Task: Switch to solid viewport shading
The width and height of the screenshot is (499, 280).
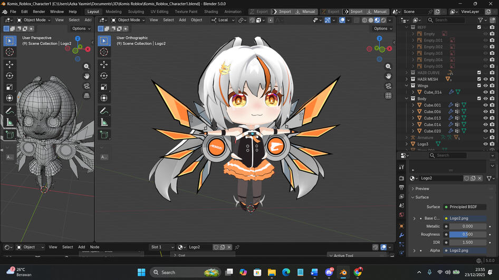Action: [371, 20]
